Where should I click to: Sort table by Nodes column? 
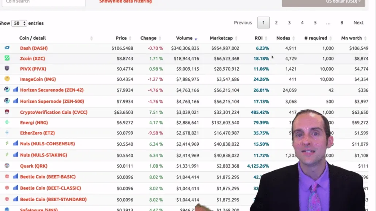pos(283,38)
